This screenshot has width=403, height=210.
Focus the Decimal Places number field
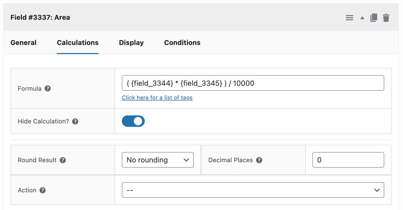348,160
